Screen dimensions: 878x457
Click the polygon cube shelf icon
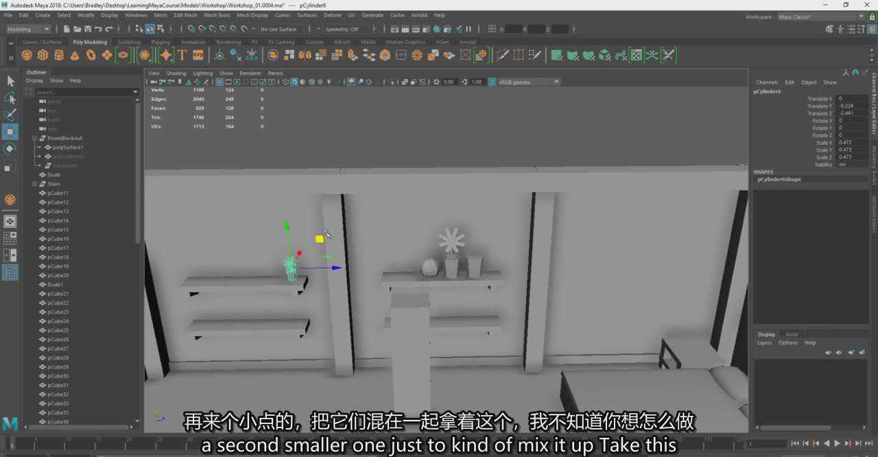pos(43,56)
